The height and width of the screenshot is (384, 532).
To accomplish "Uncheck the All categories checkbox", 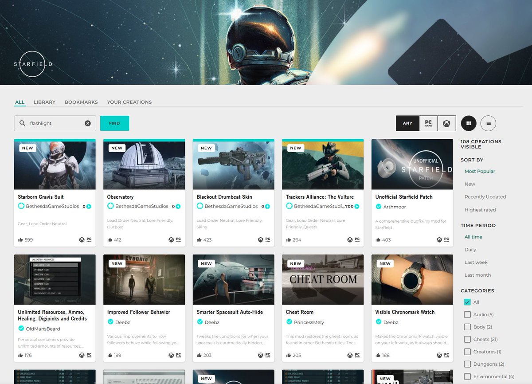I will click(x=467, y=302).
